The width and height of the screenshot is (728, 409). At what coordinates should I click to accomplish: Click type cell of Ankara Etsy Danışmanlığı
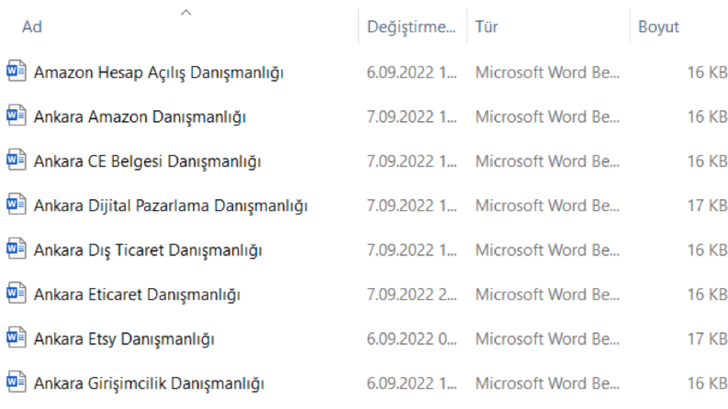[x=547, y=339]
